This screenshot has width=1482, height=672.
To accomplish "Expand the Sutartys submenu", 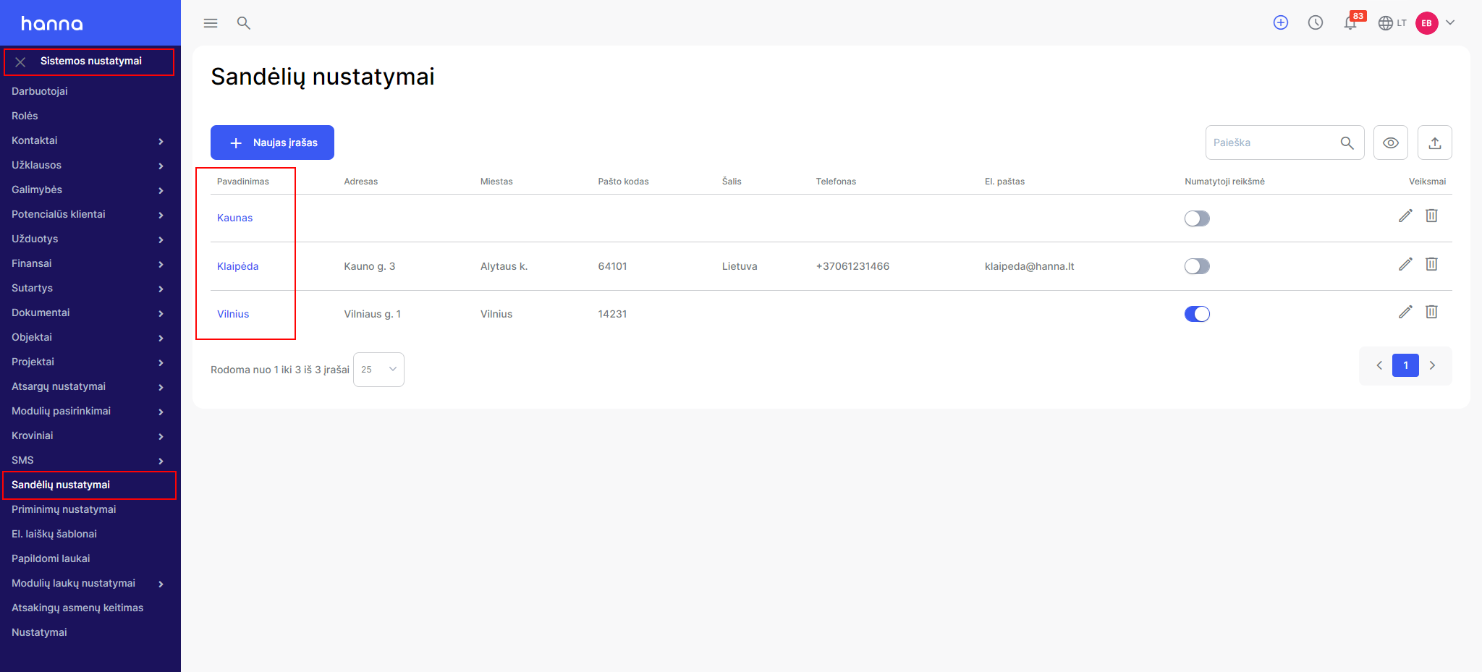I will [161, 289].
